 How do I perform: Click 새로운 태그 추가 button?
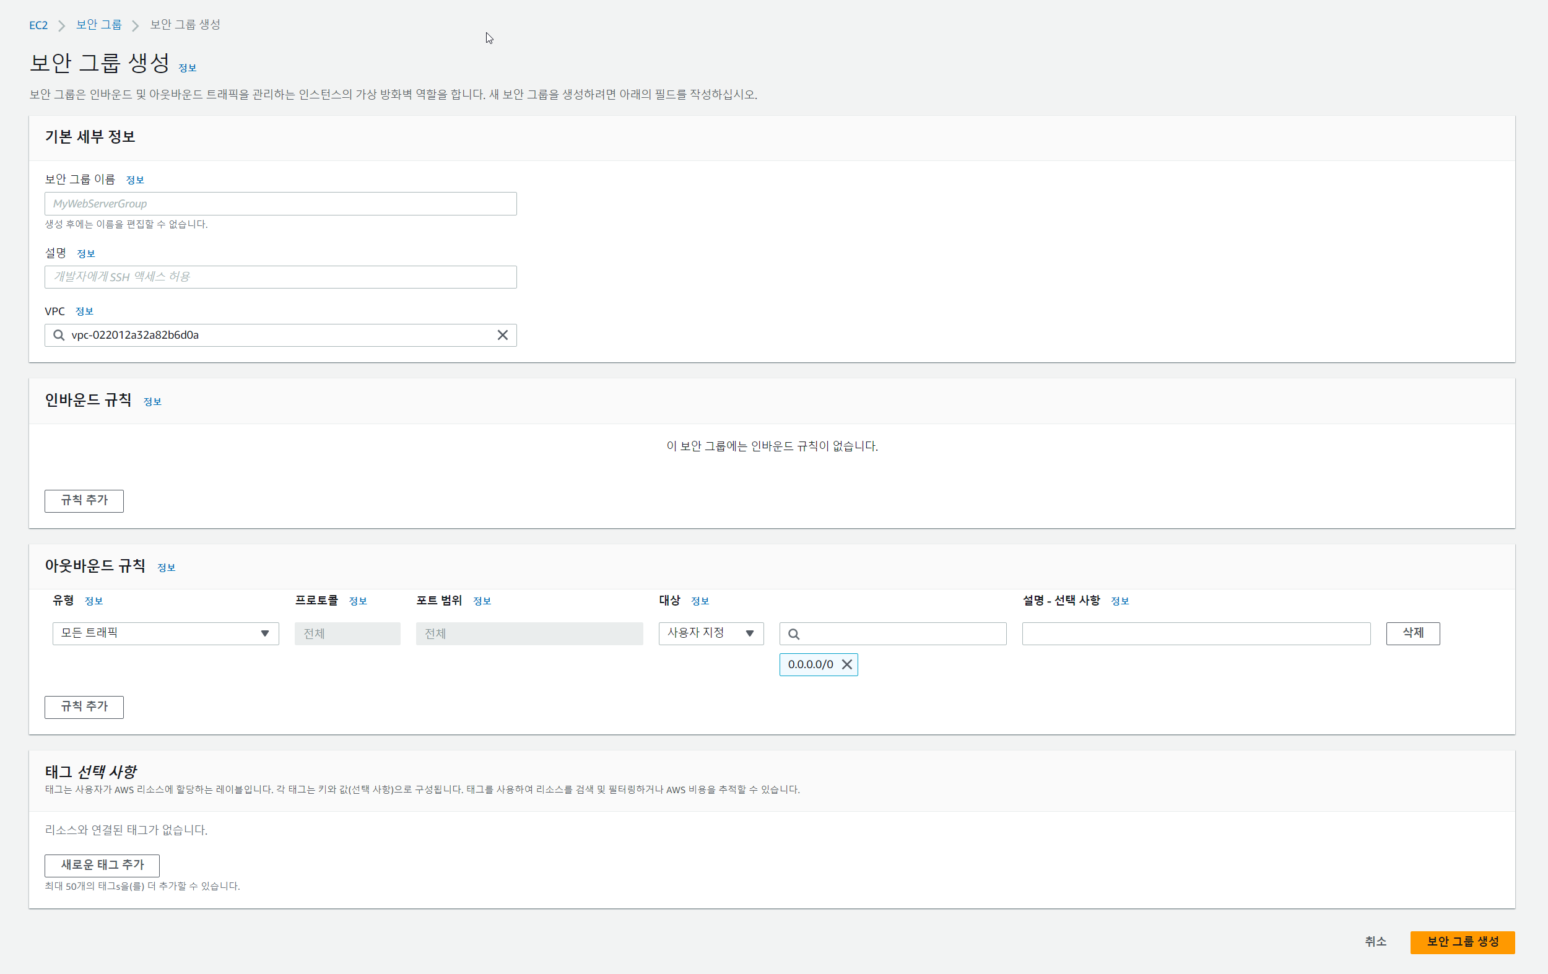[102, 866]
